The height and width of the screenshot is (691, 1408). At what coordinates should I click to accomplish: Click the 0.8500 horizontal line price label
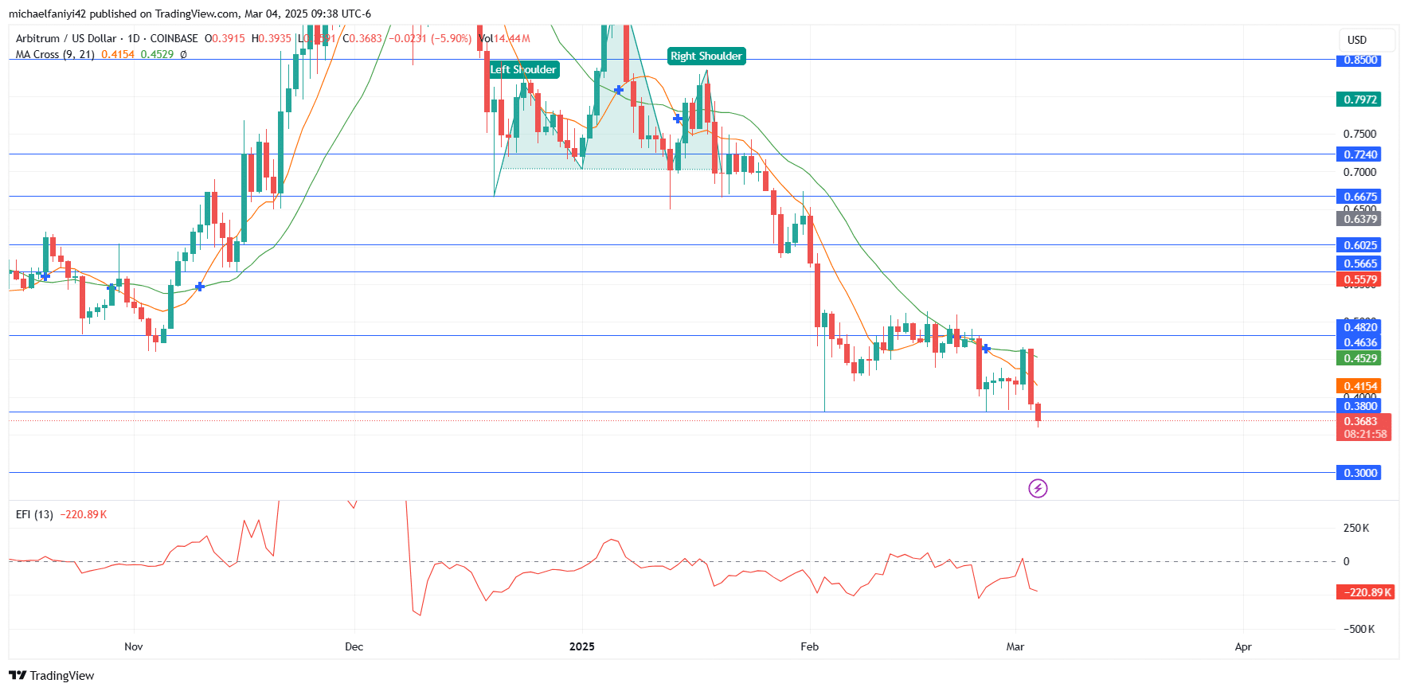(x=1360, y=60)
